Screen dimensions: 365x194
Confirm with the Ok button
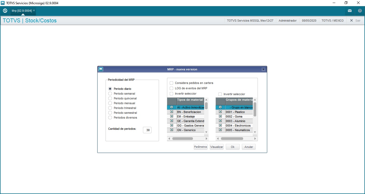[233, 147]
